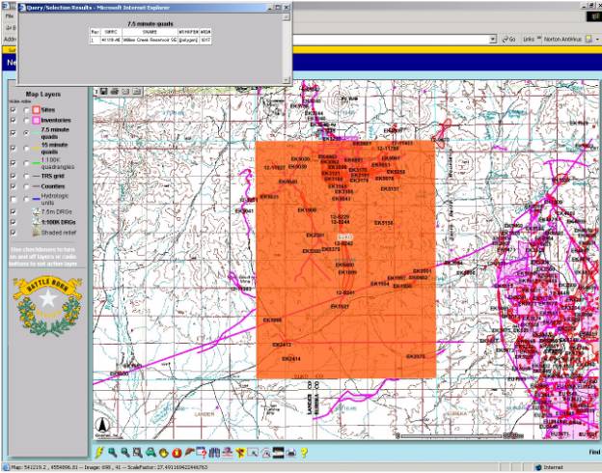Open the address bar dropdown arrow
The image size is (602, 473).
[492, 39]
